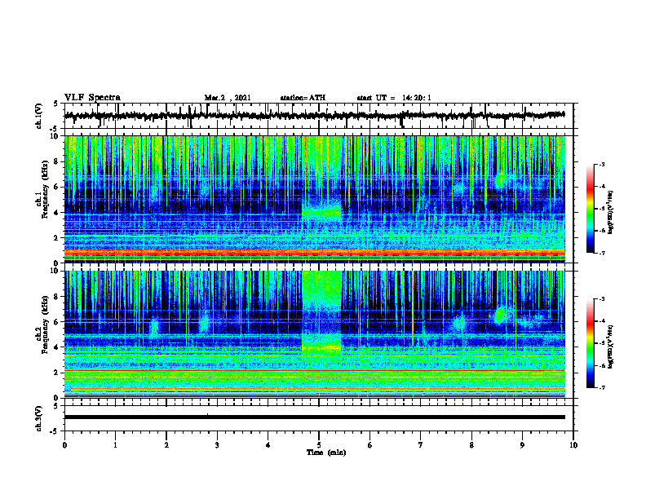Click the time axis tick label 1
The width and height of the screenshot is (646, 499).
tap(115, 445)
